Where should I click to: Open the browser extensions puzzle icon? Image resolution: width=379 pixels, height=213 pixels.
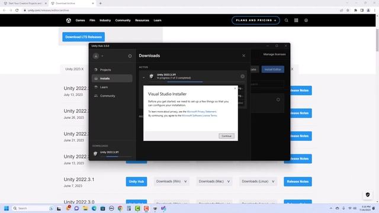pos(355,11)
